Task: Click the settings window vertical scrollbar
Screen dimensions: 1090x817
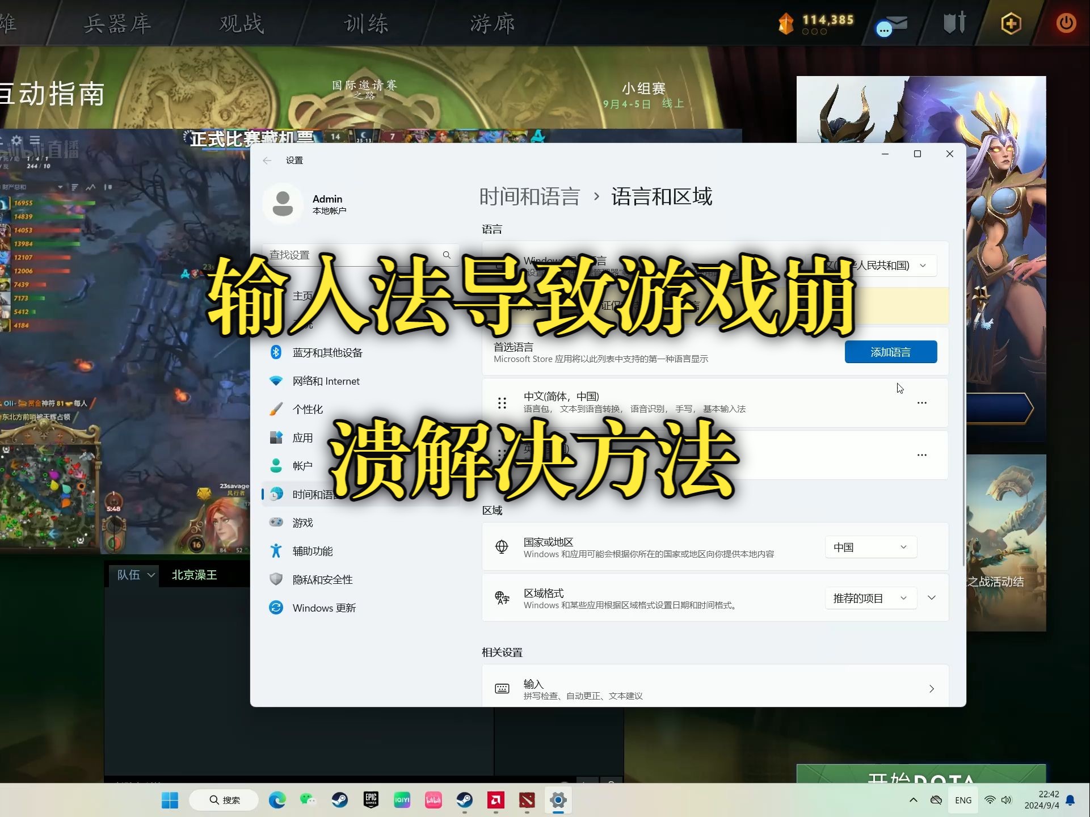Action: tap(963, 397)
